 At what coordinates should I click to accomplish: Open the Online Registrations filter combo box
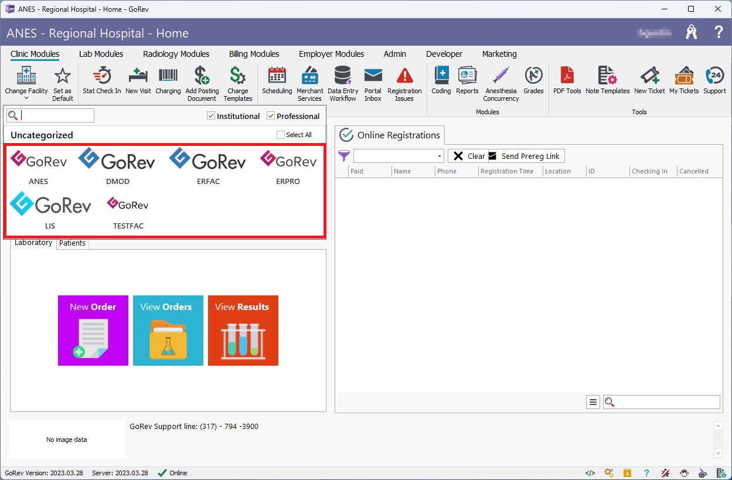tap(399, 156)
